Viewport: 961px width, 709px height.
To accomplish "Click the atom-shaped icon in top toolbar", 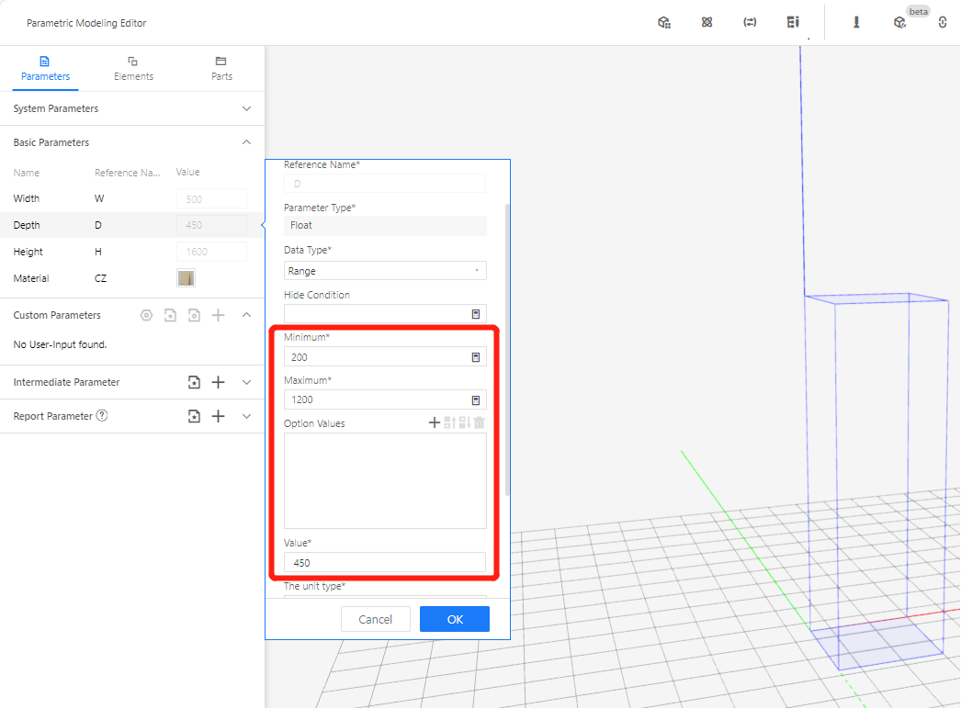I will 707,23.
